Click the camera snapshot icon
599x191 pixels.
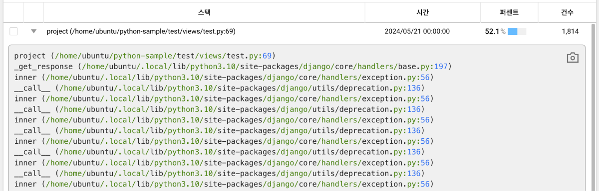click(x=573, y=58)
